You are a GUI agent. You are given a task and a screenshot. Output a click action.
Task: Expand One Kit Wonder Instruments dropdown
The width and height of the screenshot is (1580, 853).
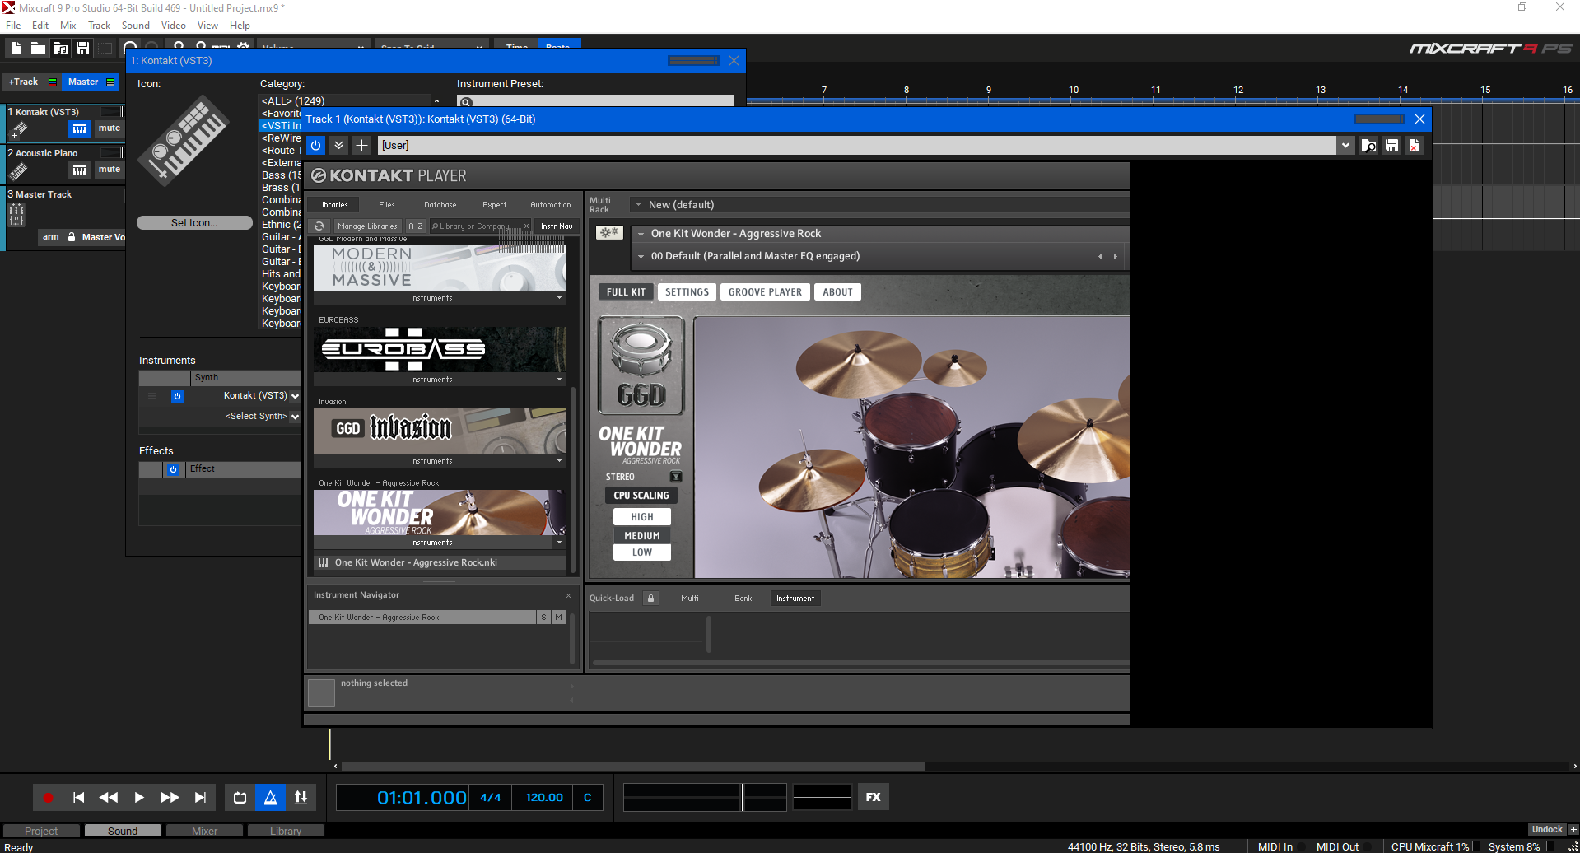coord(560,543)
